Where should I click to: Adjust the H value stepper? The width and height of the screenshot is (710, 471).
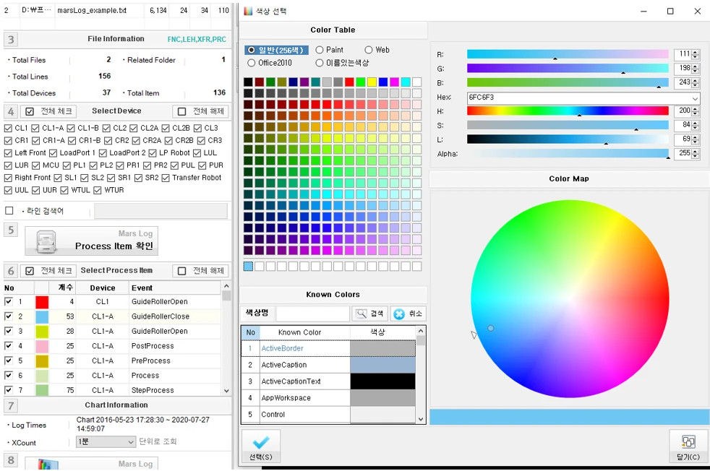pyautogui.click(x=696, y=111)
